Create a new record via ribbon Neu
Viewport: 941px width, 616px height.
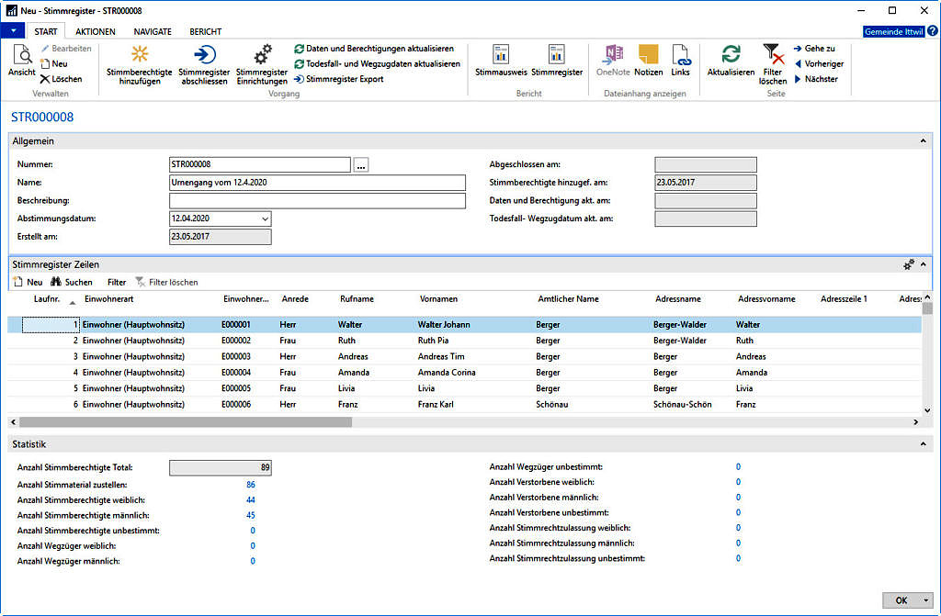54,63
